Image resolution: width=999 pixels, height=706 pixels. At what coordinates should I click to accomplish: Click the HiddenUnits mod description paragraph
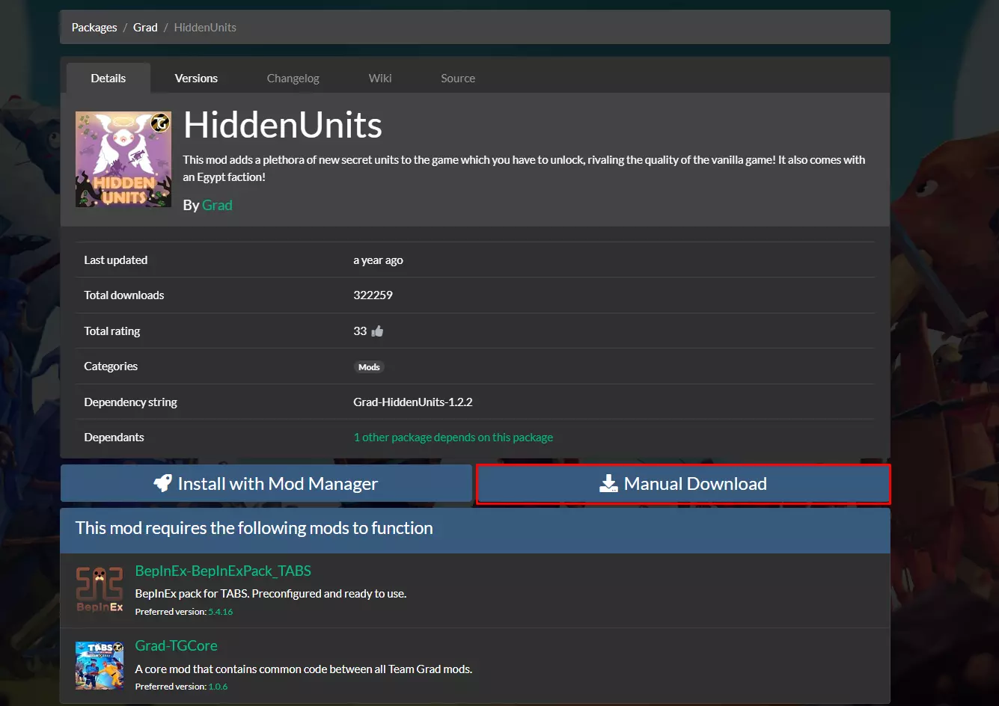(524, 168)
